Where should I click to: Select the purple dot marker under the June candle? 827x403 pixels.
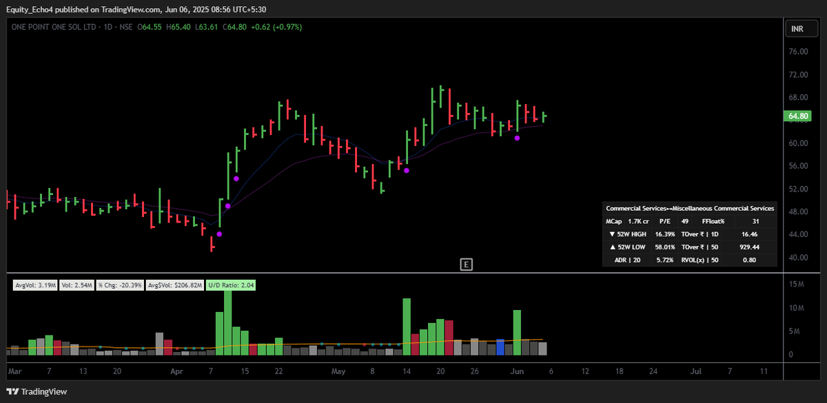[x=518, y=138]
